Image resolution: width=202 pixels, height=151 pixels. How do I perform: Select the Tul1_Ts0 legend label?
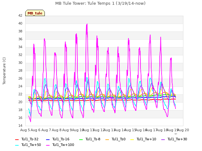pyautogui.click(x=119, y=139)
